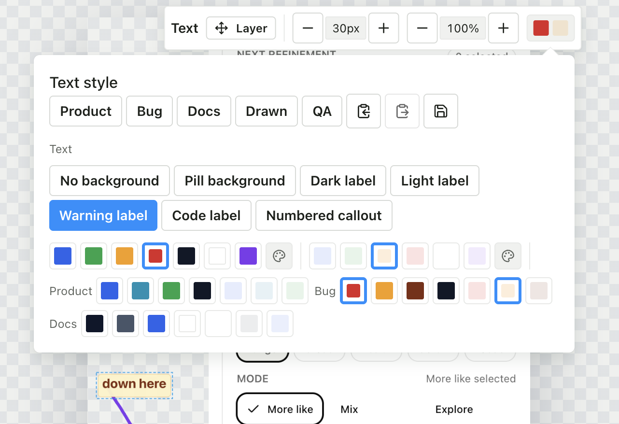Select the Mix mode

[349, 410]
